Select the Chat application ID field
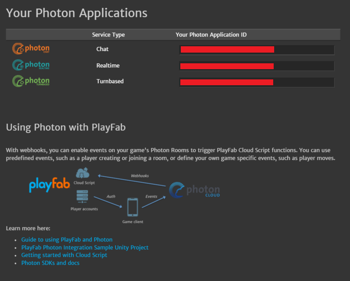The image size is (350, 281). [x=257, y=50]
